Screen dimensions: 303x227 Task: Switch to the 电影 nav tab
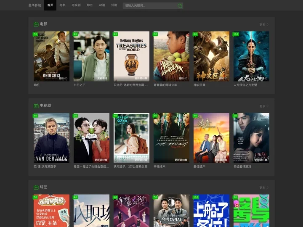62,5
